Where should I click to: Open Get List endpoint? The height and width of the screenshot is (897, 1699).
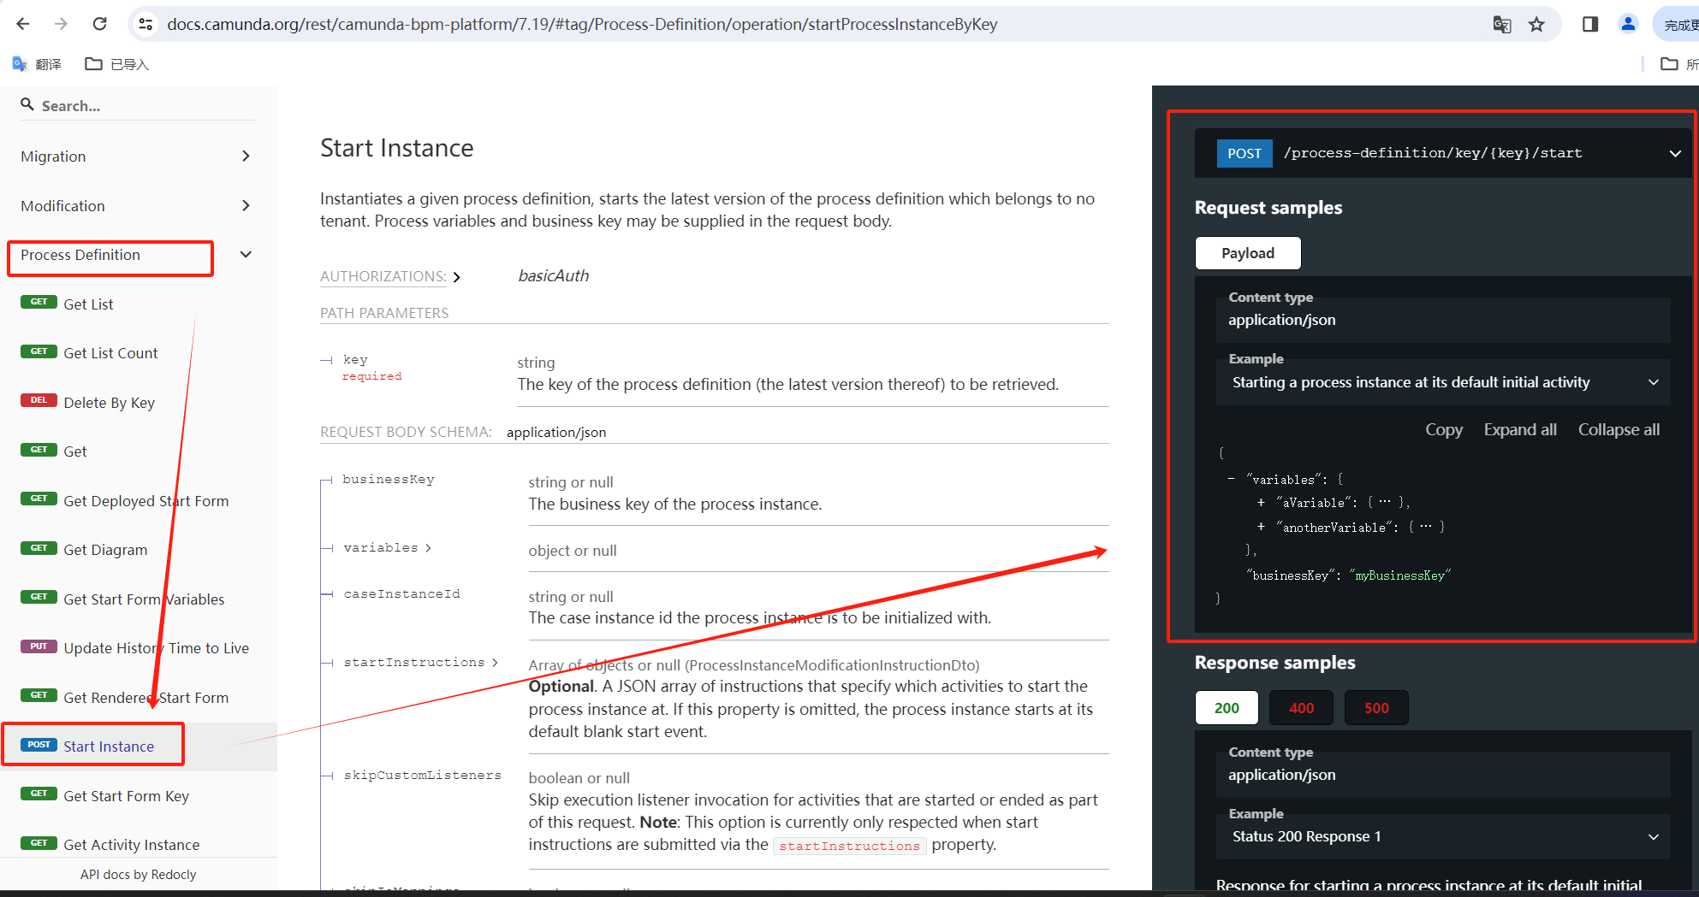pos(88,304)
